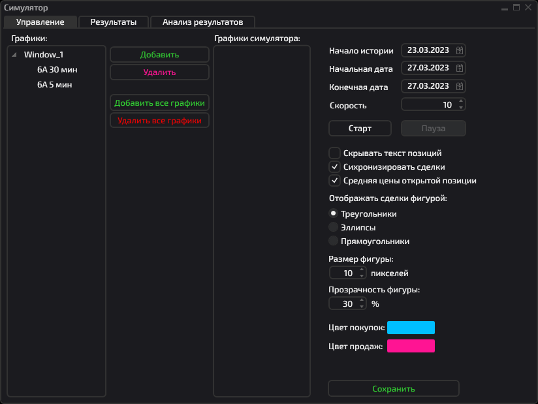Enable Скрывать текст позиций checkbox
Image resolution: width=538 pixels, height=404 pixels.
pos(334,153)
